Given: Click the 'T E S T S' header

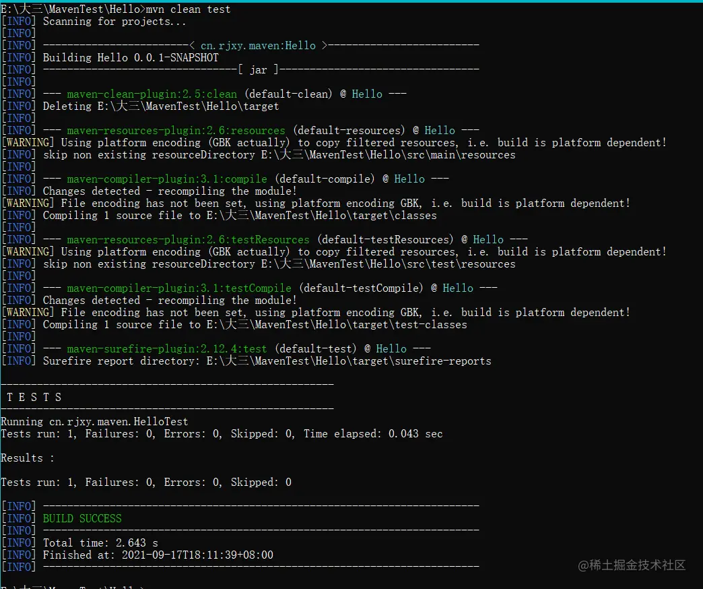Looking at the screenshot, I should coord(34,397).
